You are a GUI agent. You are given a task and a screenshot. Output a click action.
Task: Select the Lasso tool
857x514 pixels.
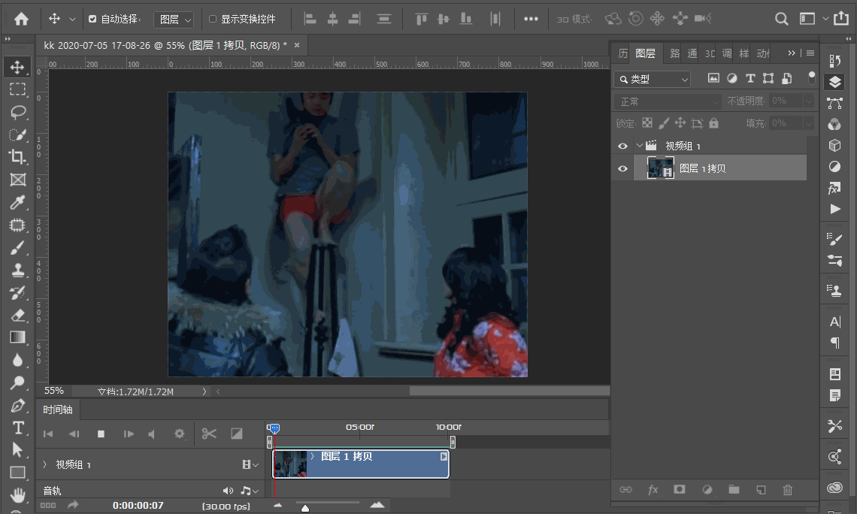(x=17, y=112)
